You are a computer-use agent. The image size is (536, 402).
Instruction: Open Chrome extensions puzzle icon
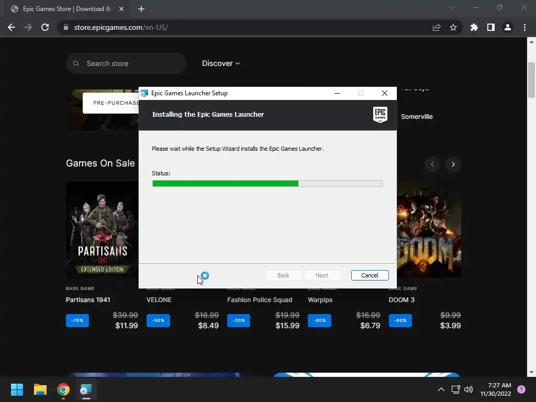474,27
